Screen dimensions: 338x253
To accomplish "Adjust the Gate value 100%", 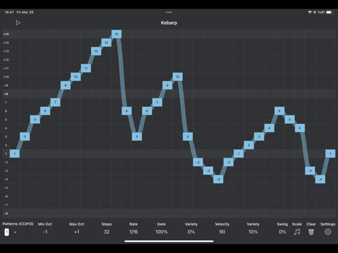I will [161, 232].
